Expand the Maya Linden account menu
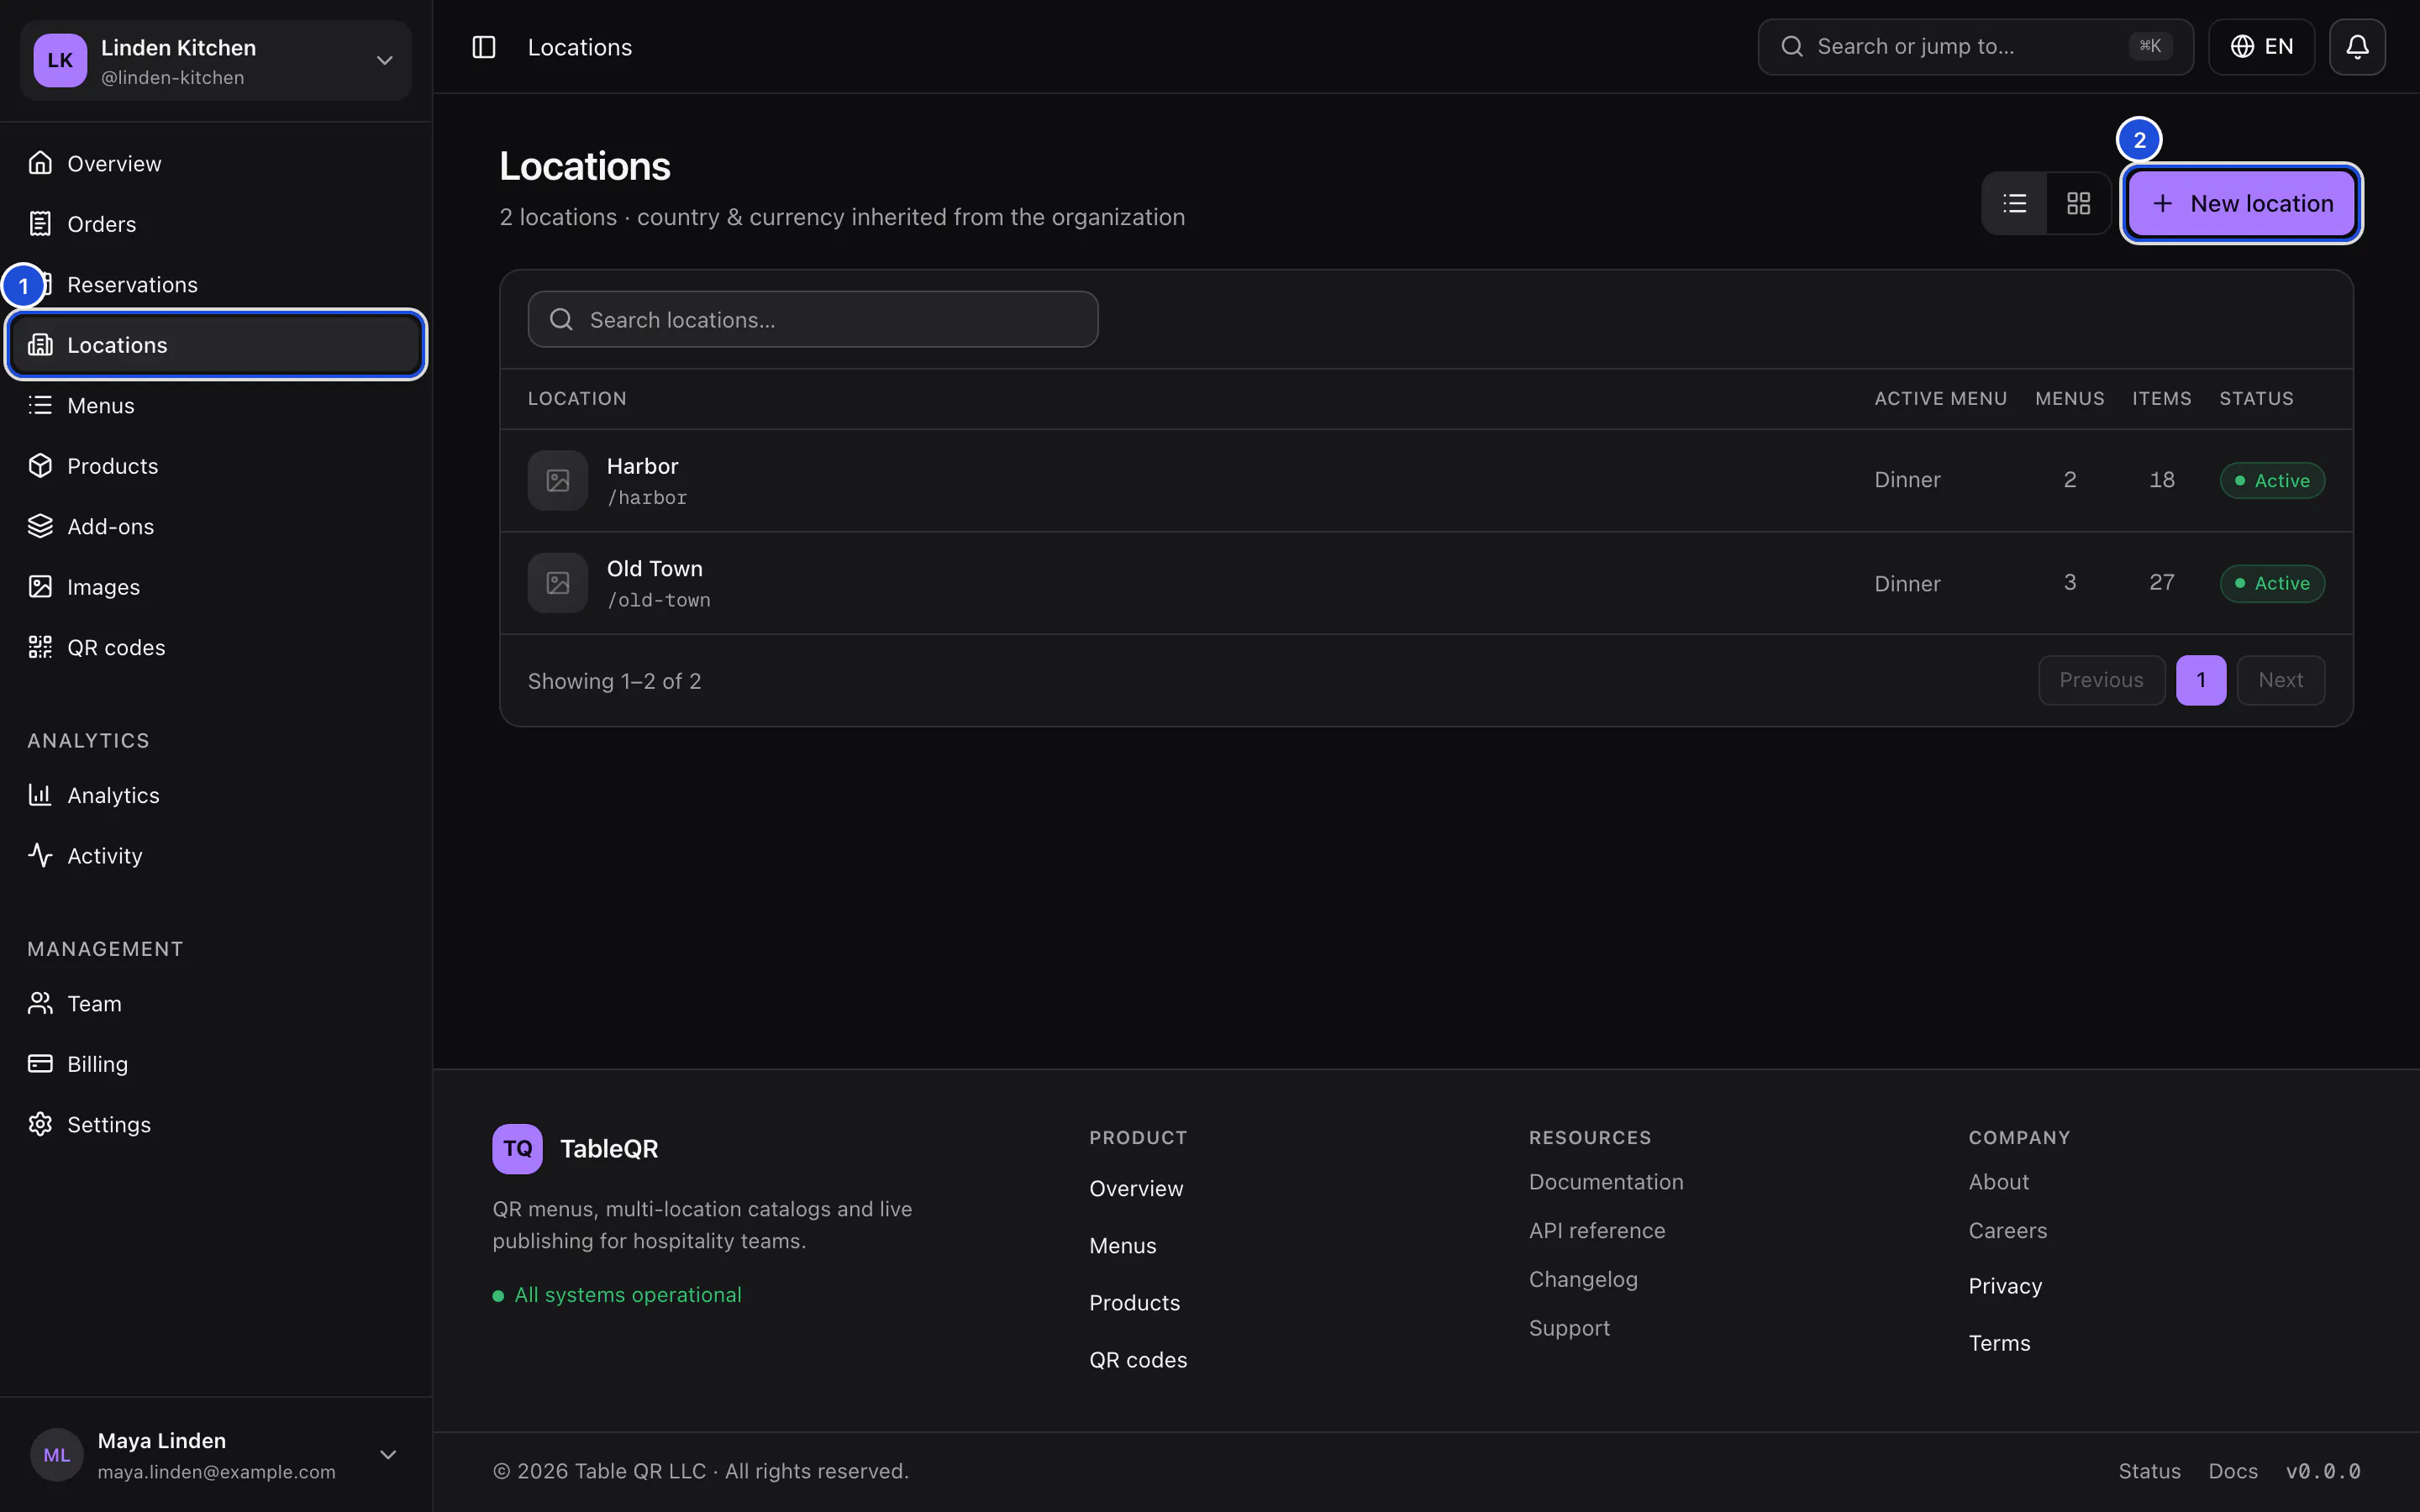Viewport: 2420px width, 1512px height. point(216,1455)
